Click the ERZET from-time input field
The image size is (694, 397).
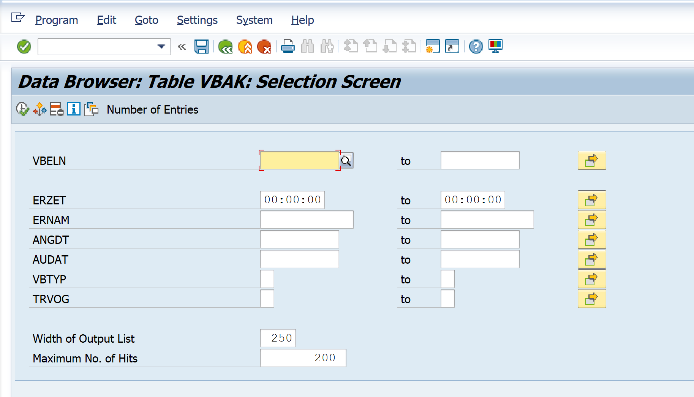pyautogui.click(x=292, y=200)
